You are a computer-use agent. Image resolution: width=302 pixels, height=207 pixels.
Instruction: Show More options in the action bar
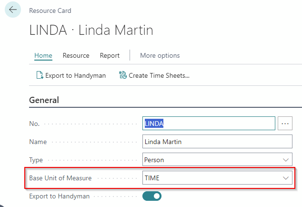[160, 55]
